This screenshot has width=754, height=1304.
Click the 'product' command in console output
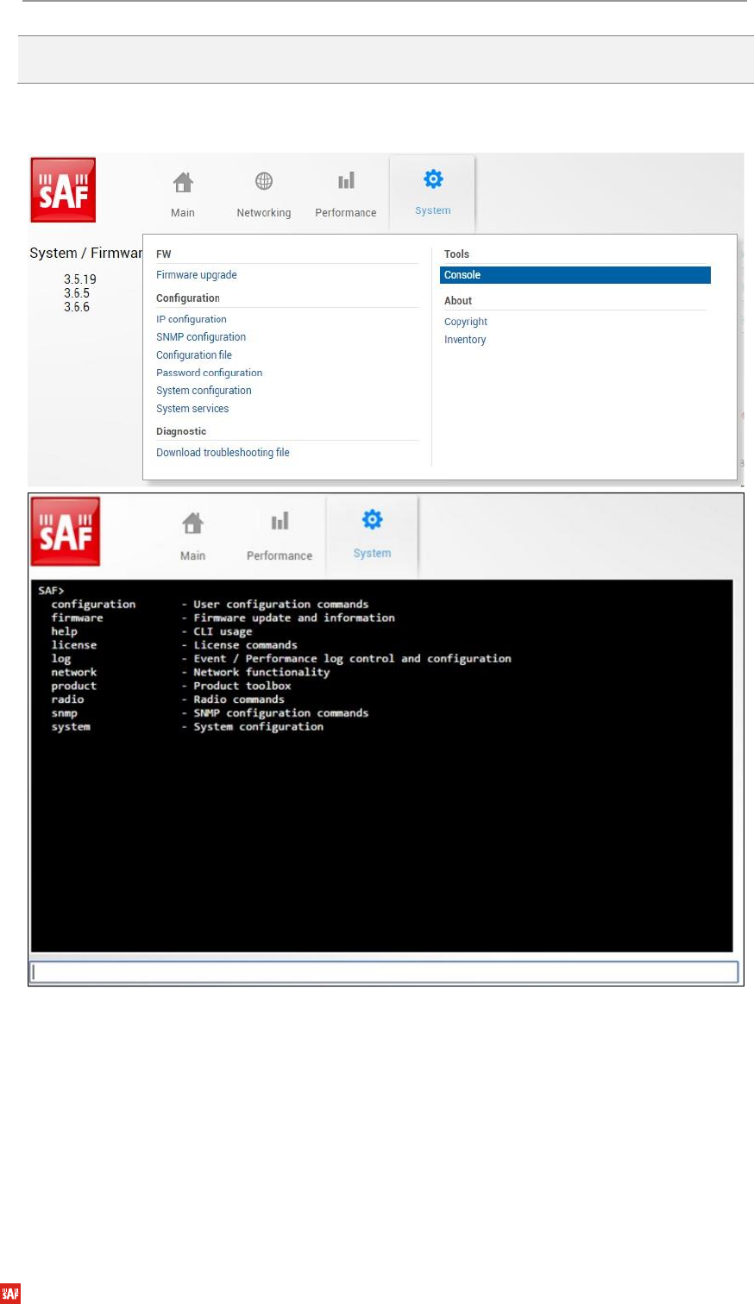coord(74,686)
